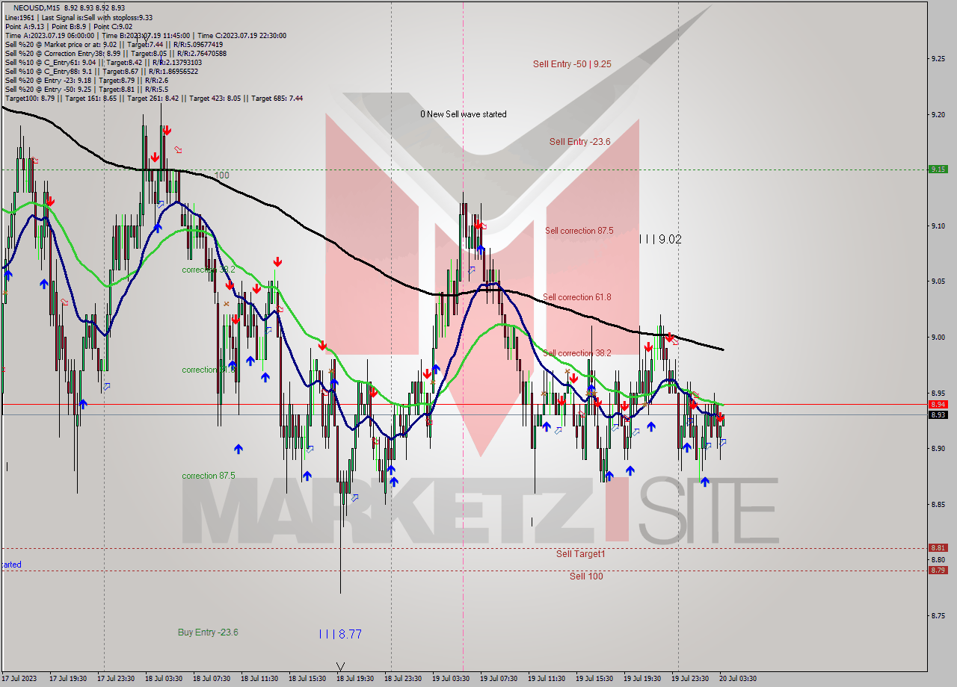Click the '18 Jul 11:30' time label

(x=259, y=679)
